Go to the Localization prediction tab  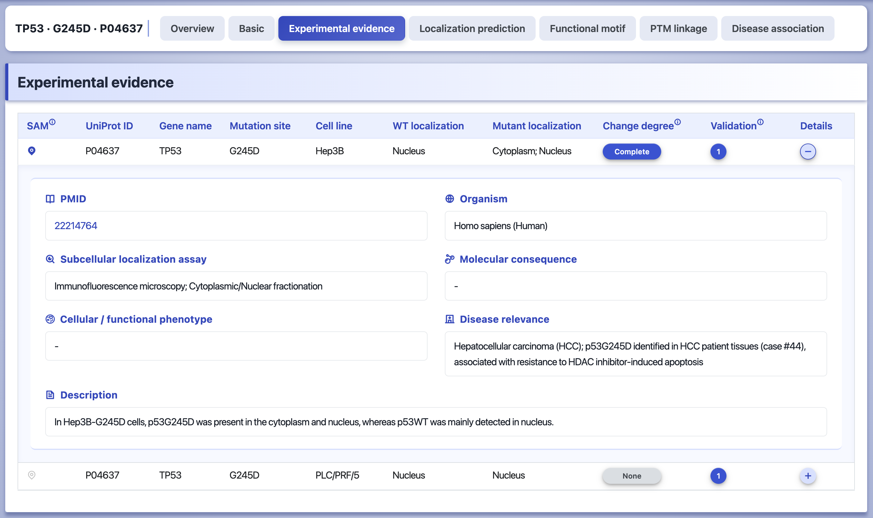click(472, 28)
